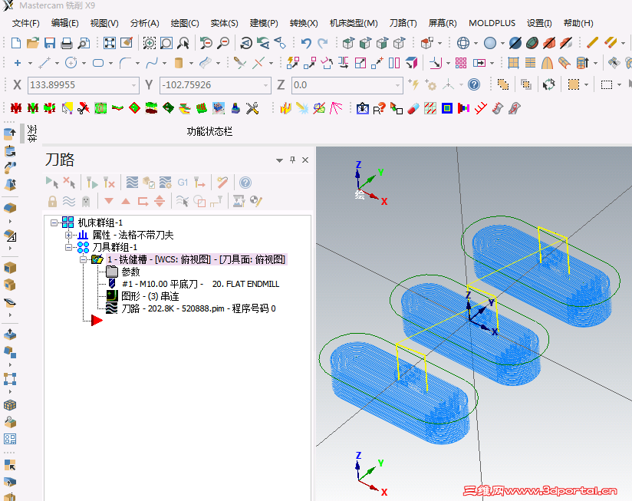
Task: Open a file with the folder icon
Action: click(33, 43)
